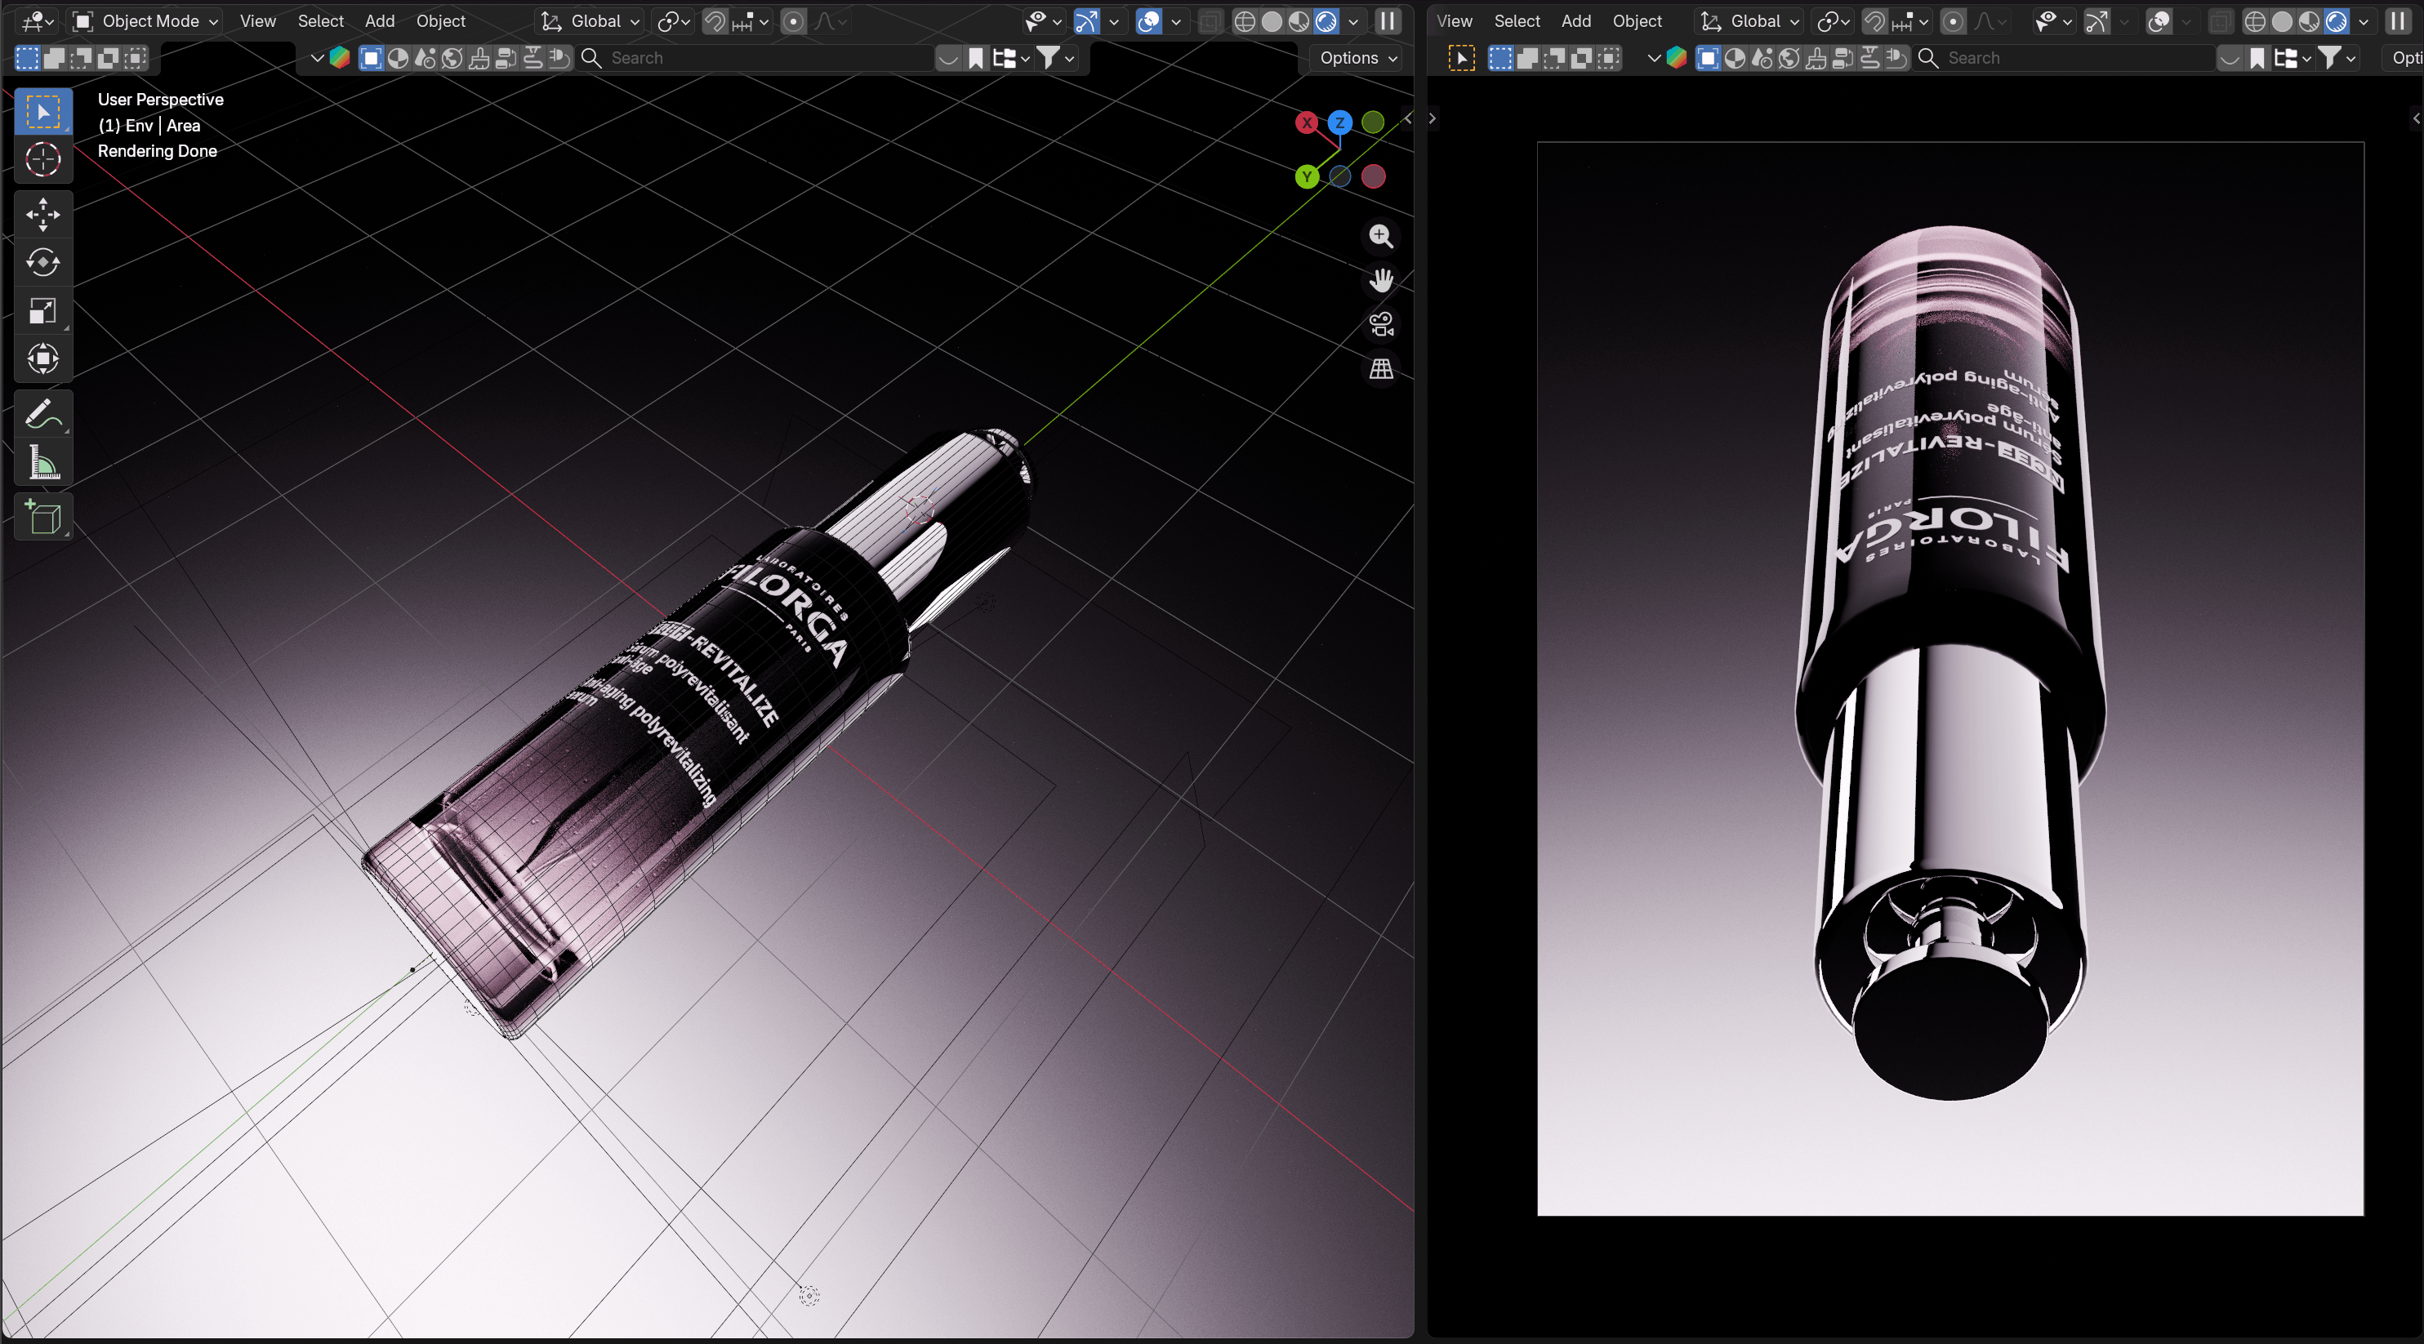Select the Move tool
The width and height of the screenshot is (2424, 1344).
click(42, 215)
